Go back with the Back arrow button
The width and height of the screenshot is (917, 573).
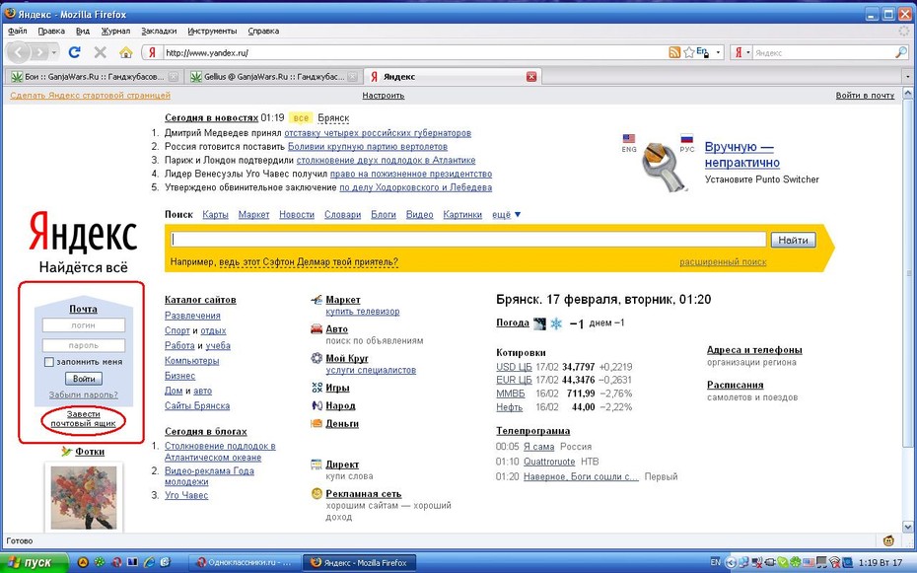pos(18,52)
